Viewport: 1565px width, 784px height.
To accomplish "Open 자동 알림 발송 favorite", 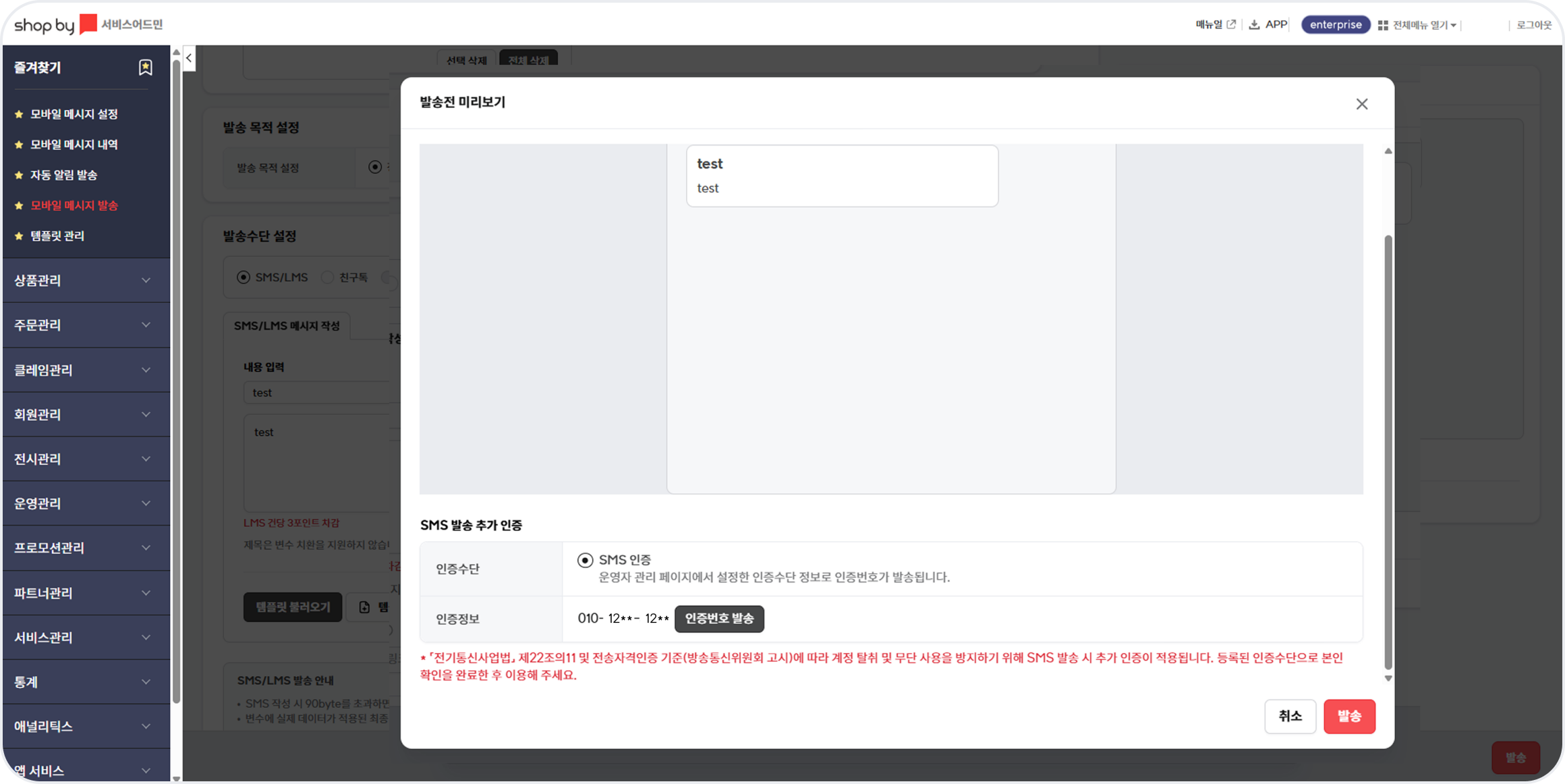I will tap(63, 175).
